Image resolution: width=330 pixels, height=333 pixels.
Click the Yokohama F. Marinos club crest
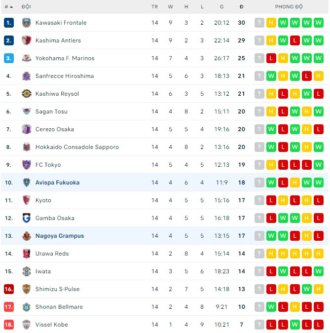tap(26, 58)
